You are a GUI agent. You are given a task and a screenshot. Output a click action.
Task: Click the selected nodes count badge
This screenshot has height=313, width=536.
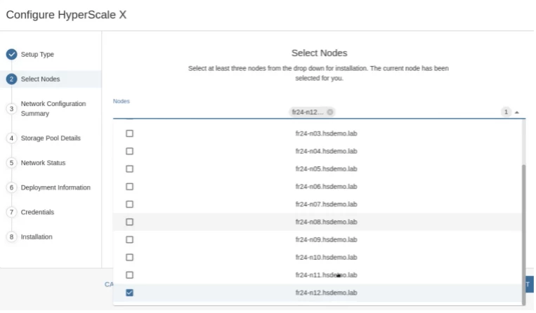(x=505, y=112)
